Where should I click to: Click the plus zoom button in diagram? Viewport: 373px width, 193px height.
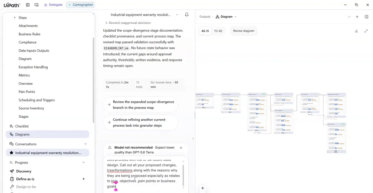point(203,188)
